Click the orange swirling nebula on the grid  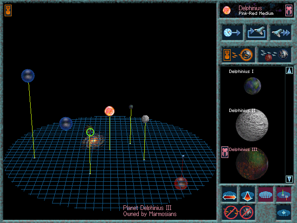(93, 141)
